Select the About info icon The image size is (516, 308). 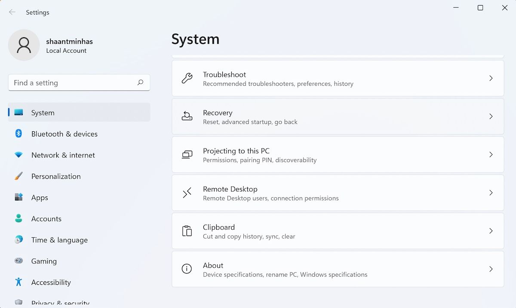click(x=187, y=269)
